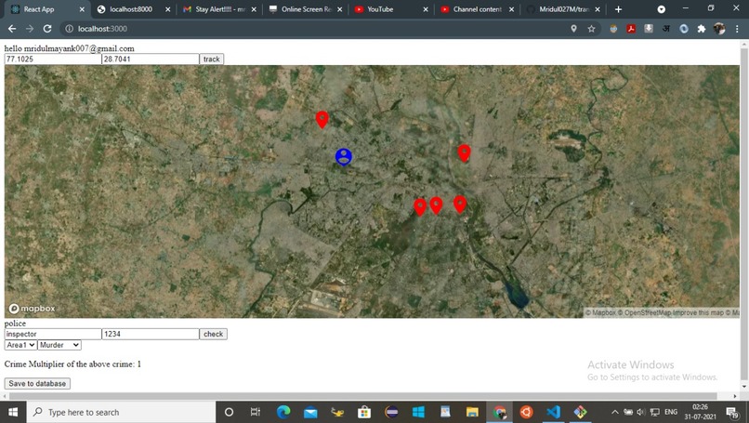This screenshot has height=423, width=749.
Task: Click the Save to database button
Action: tap(37, 383)
